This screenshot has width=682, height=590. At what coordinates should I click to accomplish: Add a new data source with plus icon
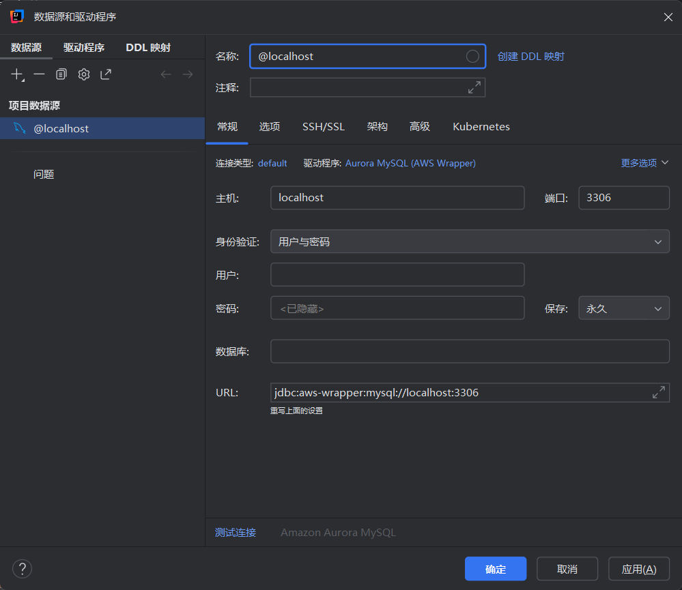point(17,74)
